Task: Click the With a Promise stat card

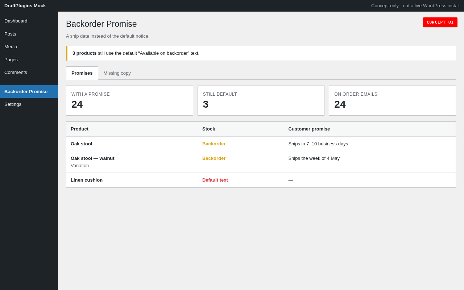Action: pyautogui.click(x=129, y=101)
